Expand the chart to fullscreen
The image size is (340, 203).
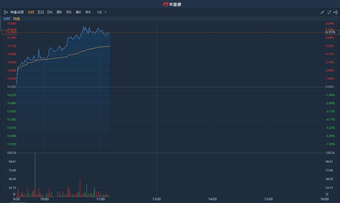(329, 12)
